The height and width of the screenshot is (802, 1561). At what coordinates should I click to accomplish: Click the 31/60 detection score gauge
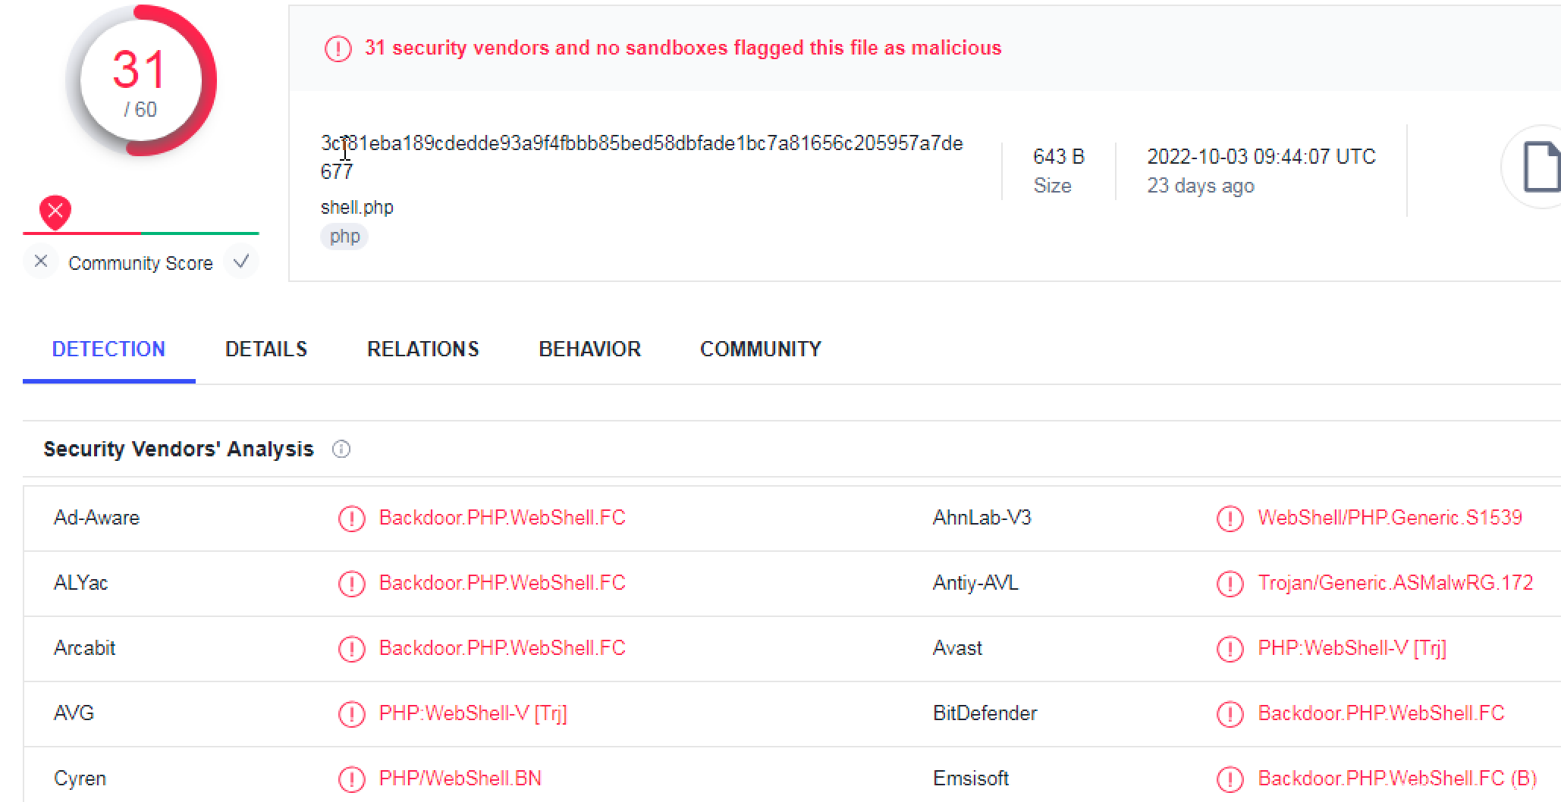pos(140,82)
